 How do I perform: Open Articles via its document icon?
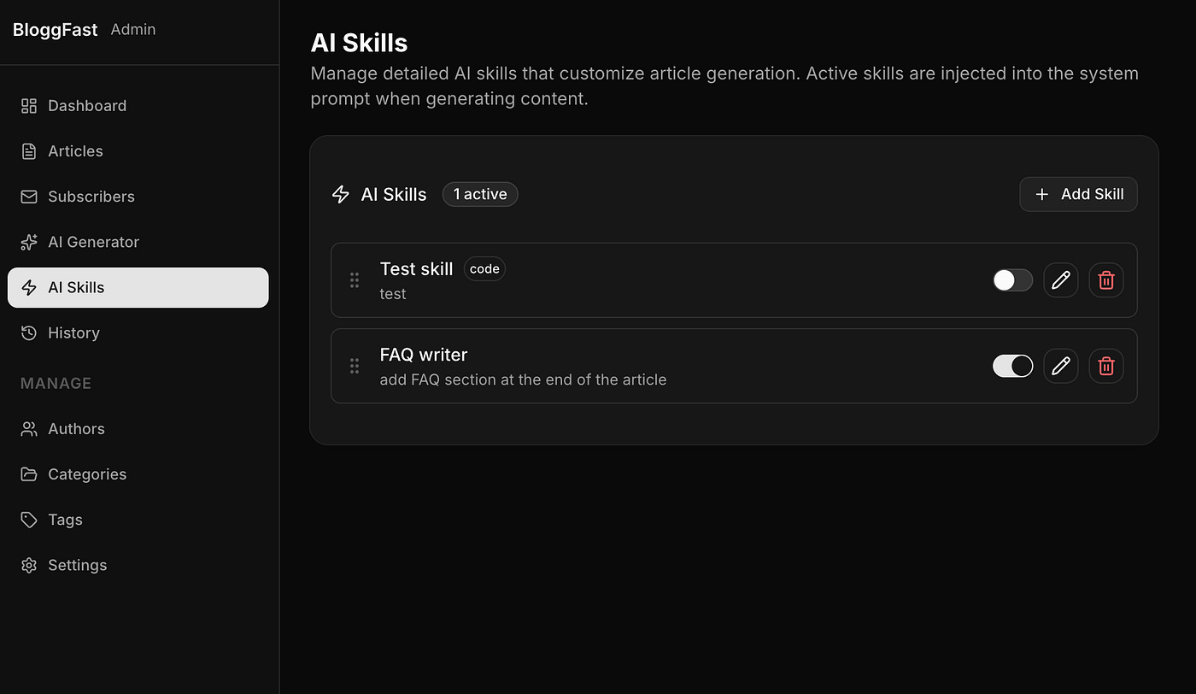pos(28,150)
